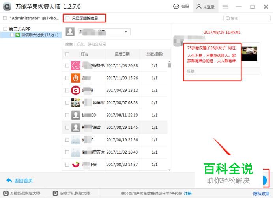Click the magnifier icon in search box
Image resolution: width=273 pixels, height=198 pixels.
pos(228,18)
